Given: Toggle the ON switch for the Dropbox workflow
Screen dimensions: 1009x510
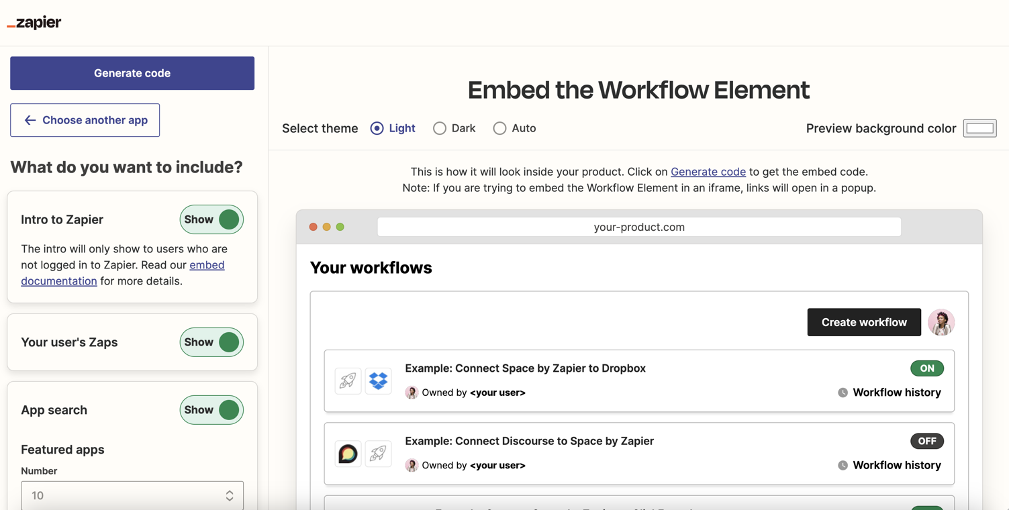Looking at the screenshot, I should point(927,368).
